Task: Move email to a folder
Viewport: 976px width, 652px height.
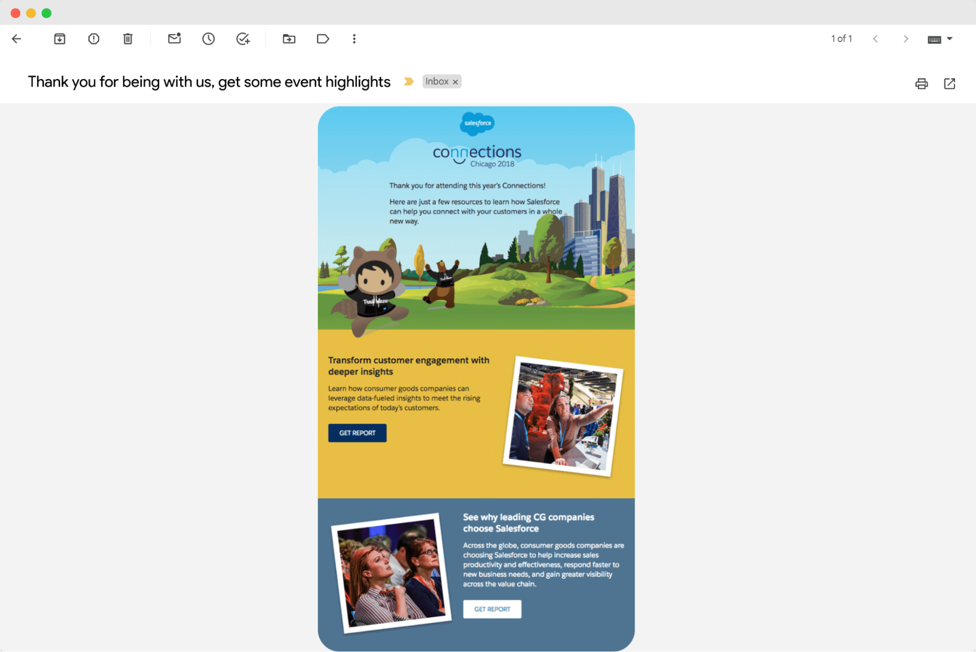Action: pos(289,39)
